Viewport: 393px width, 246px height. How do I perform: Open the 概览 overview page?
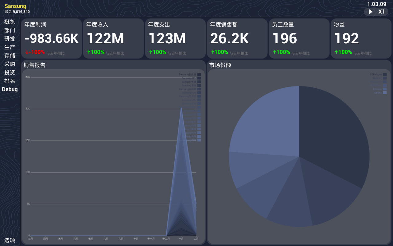pyautogui.click(x=10, y=22)
